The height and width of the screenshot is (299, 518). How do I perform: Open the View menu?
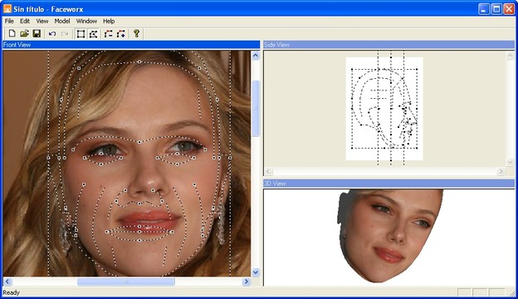pos(42,21)
